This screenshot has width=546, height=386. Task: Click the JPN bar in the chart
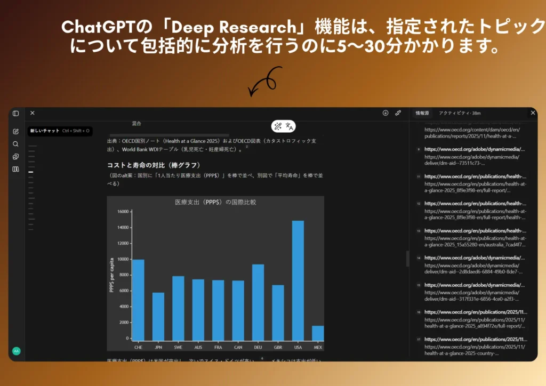pos(158,316)
